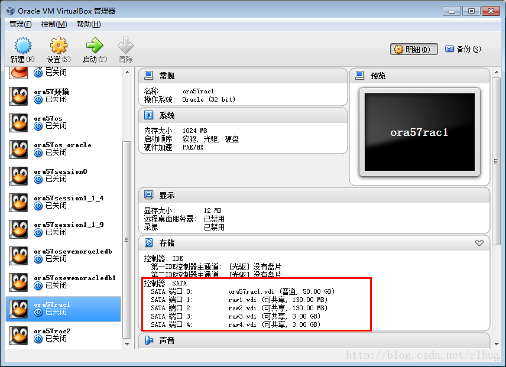Click the PAE/NX hardware acceleration value
Image resolution: width=506 pixels, height=367 pixels.
click(193, 147)
